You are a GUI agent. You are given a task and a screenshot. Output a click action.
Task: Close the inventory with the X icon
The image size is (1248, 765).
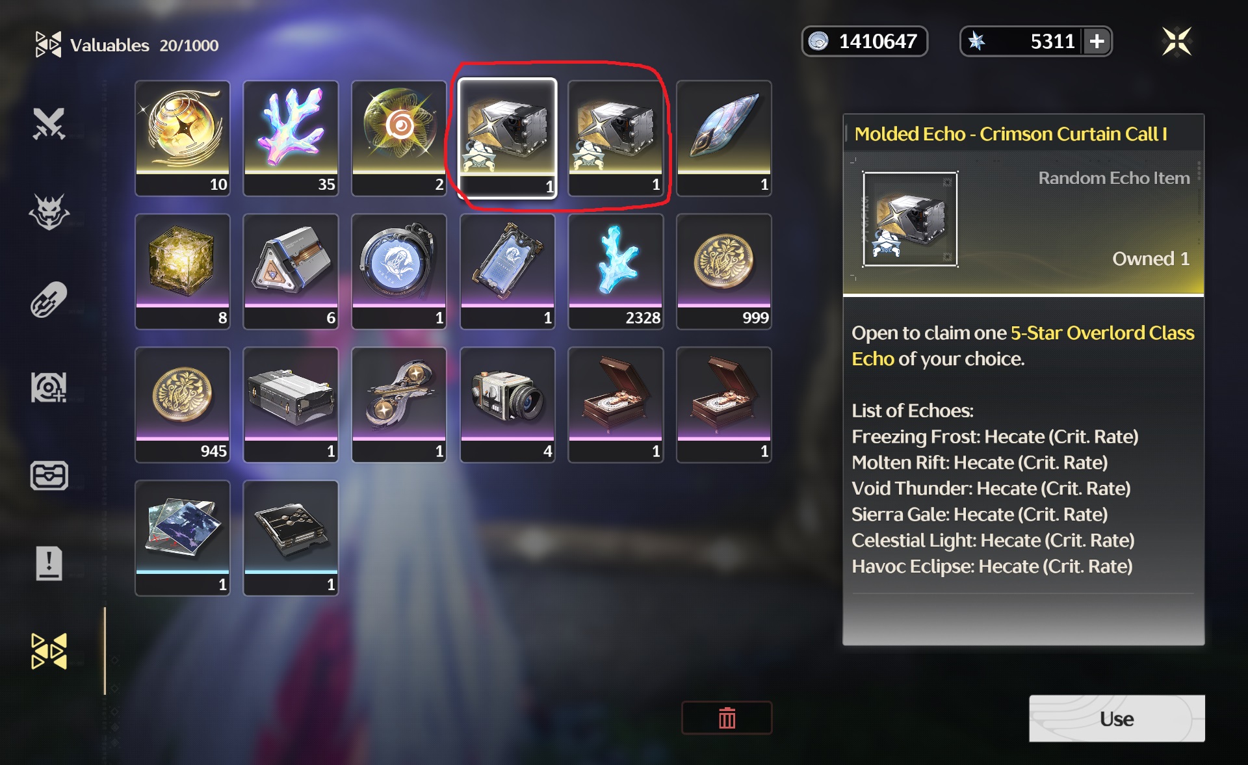pos(1176,42)
